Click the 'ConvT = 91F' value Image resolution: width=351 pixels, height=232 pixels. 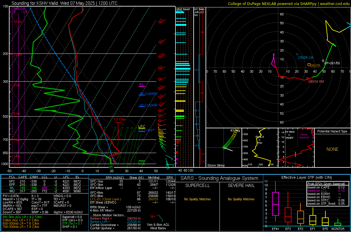[x=40, y=202]
